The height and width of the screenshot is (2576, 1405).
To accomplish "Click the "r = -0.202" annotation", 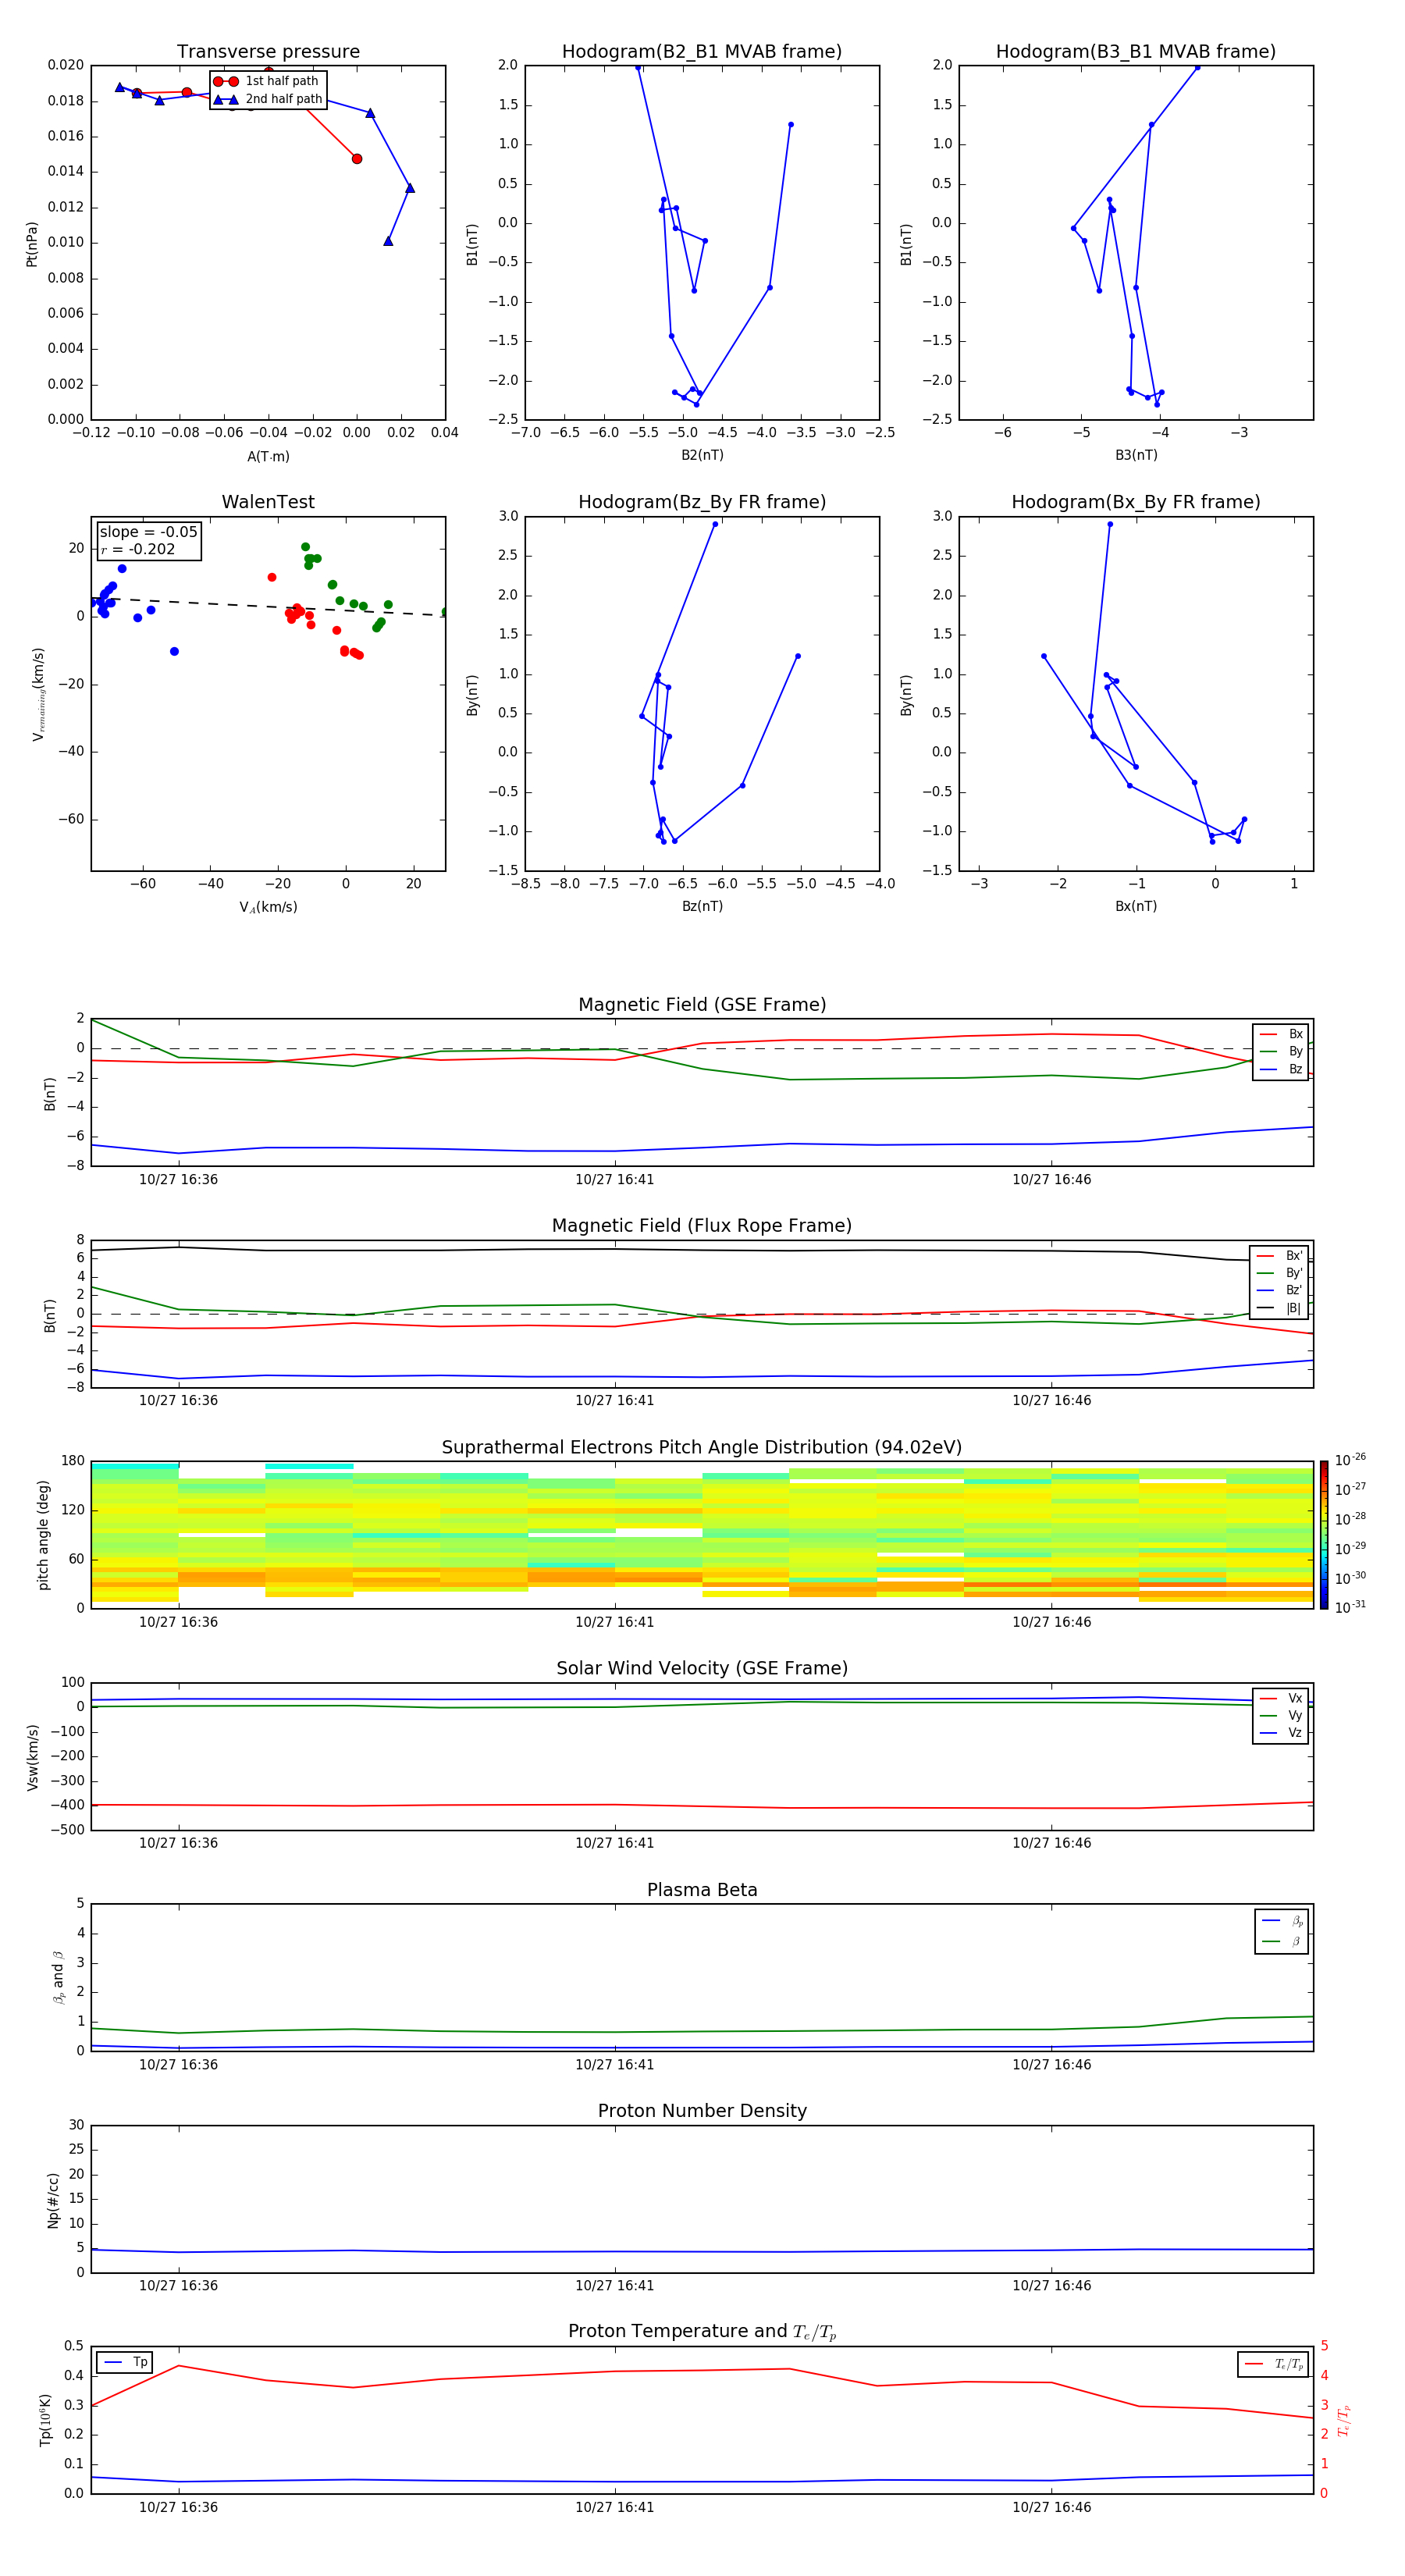I will [138, 549].
